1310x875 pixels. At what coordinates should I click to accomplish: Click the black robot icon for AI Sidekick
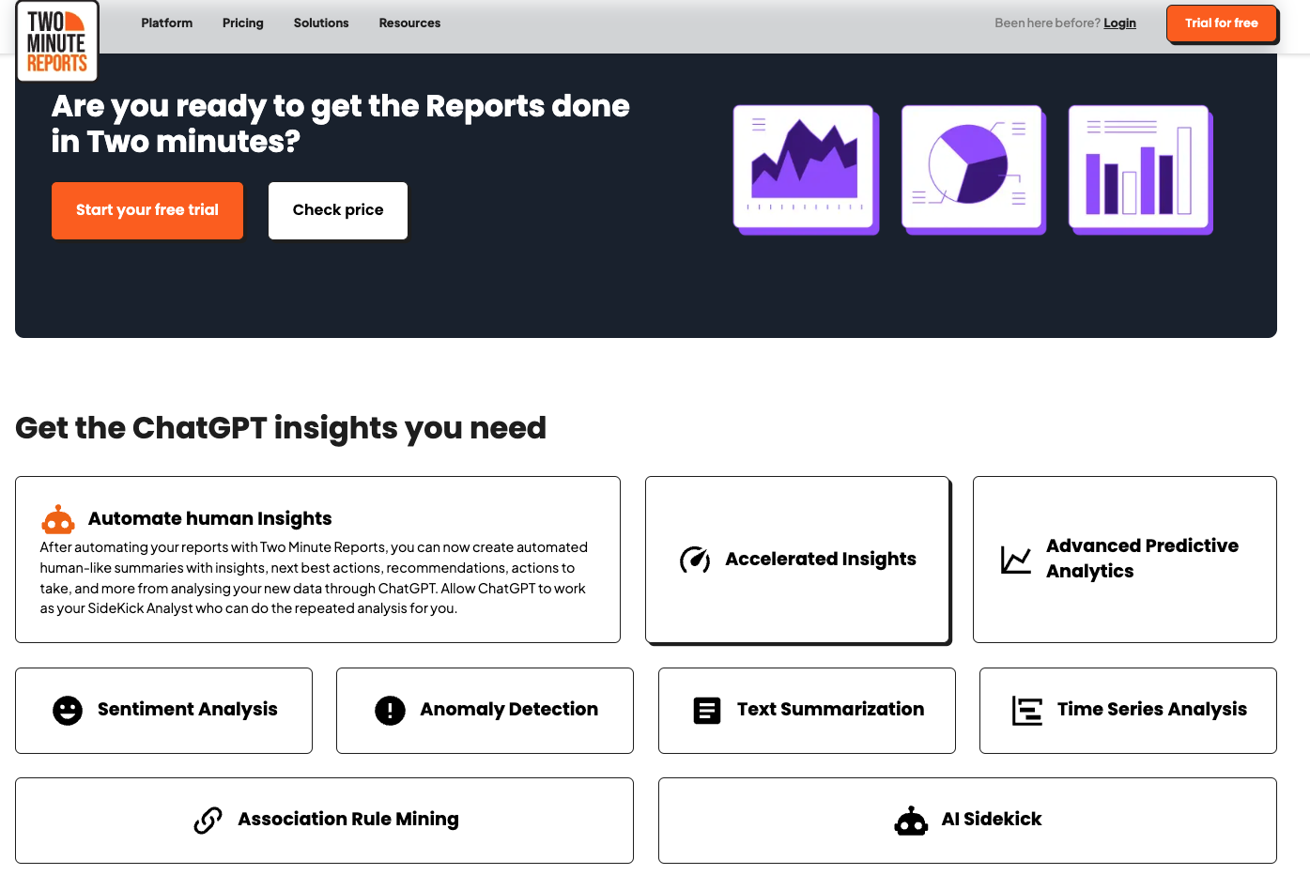(x=911, y=821)
